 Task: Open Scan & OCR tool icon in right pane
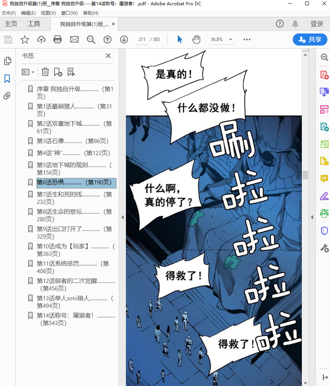[324, 213]
